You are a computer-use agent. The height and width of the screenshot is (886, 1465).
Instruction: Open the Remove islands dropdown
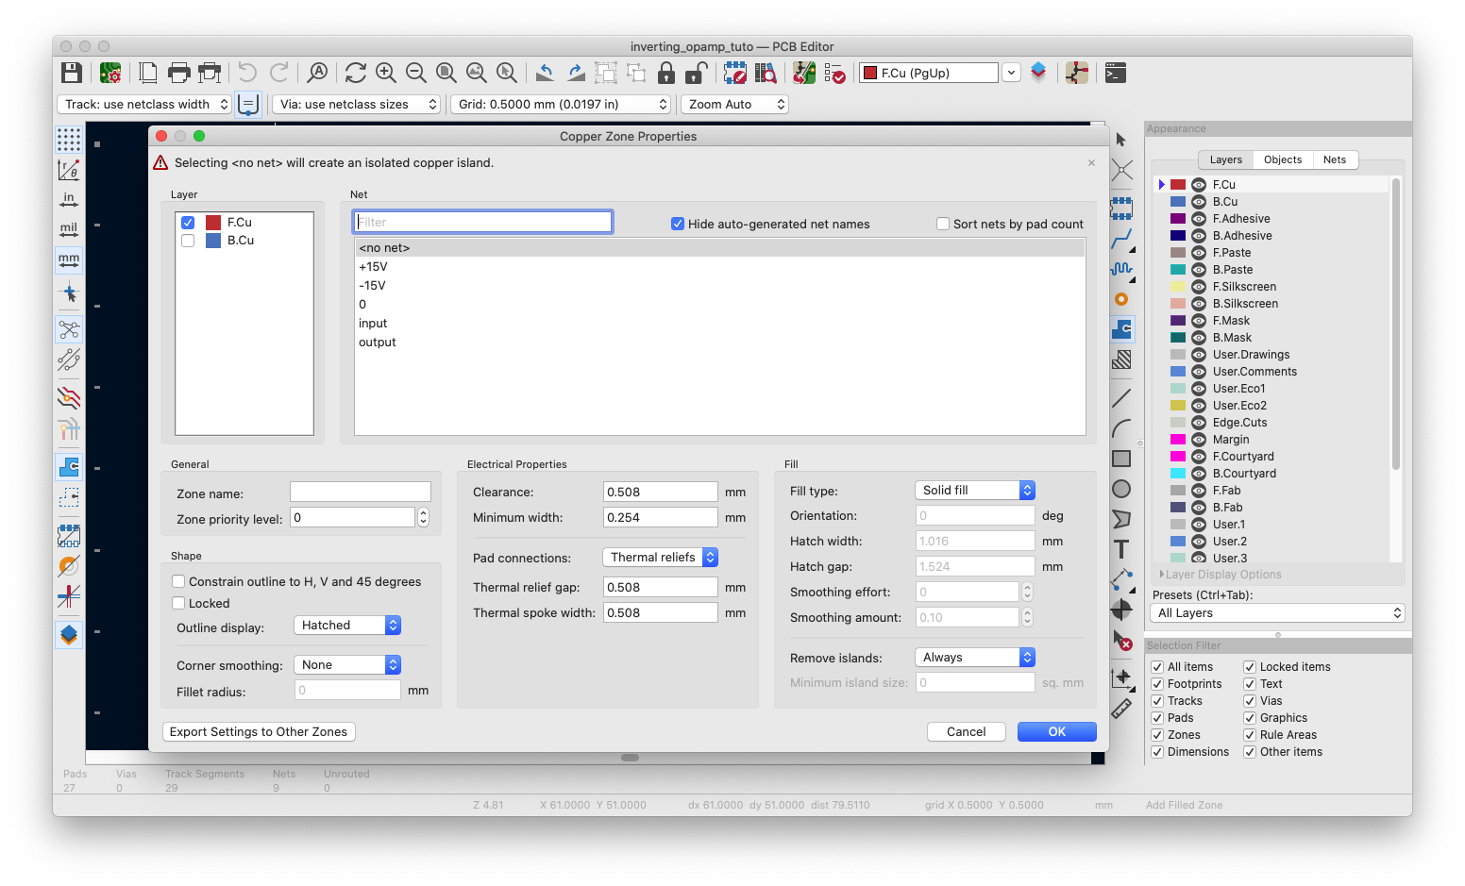975,657
